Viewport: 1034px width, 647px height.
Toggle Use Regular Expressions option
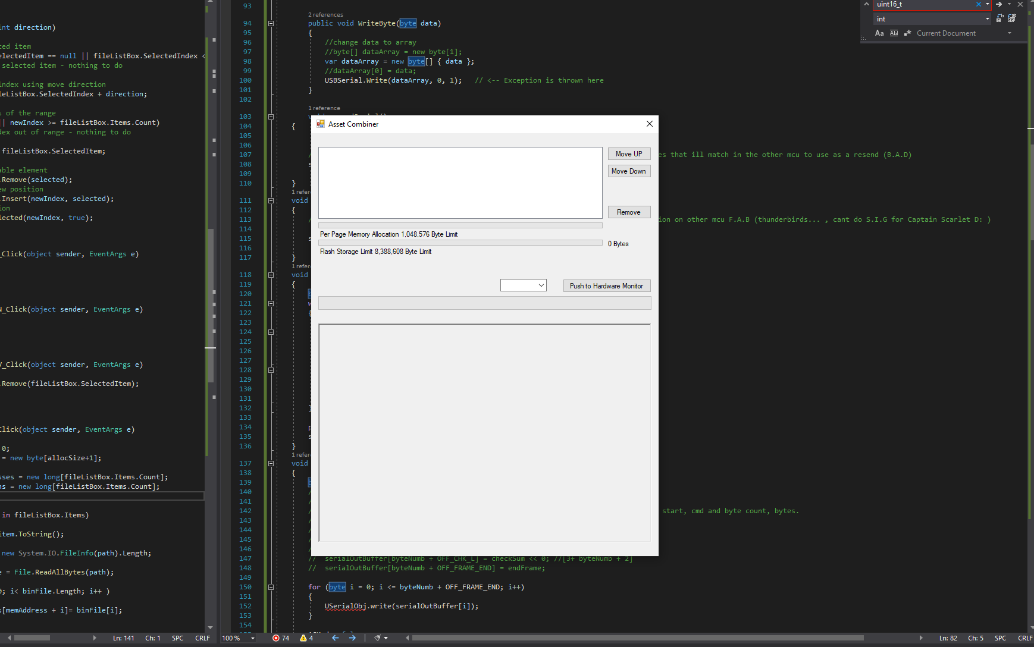click(907, 33)
